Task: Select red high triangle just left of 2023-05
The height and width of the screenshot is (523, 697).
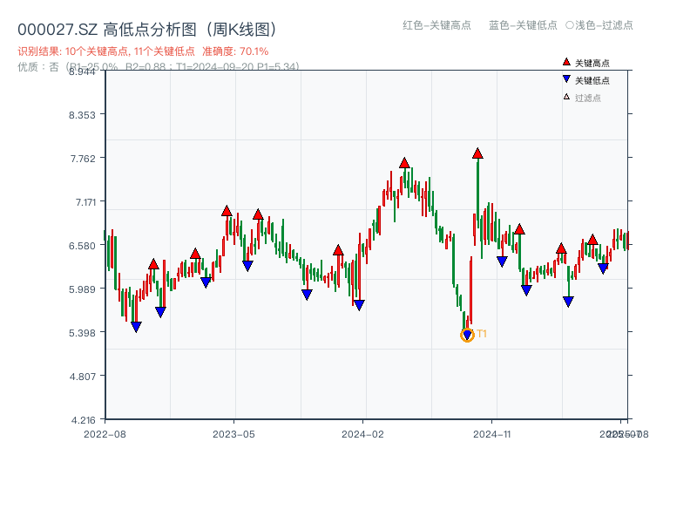Action: 227,211
